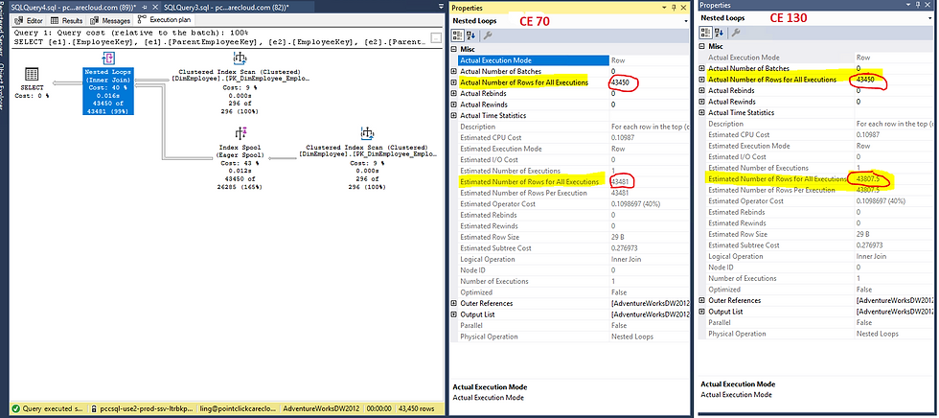Pin the SQLQuery4.sql tab
The width and height of the screenshot is (939, 418).
point(144,5)
